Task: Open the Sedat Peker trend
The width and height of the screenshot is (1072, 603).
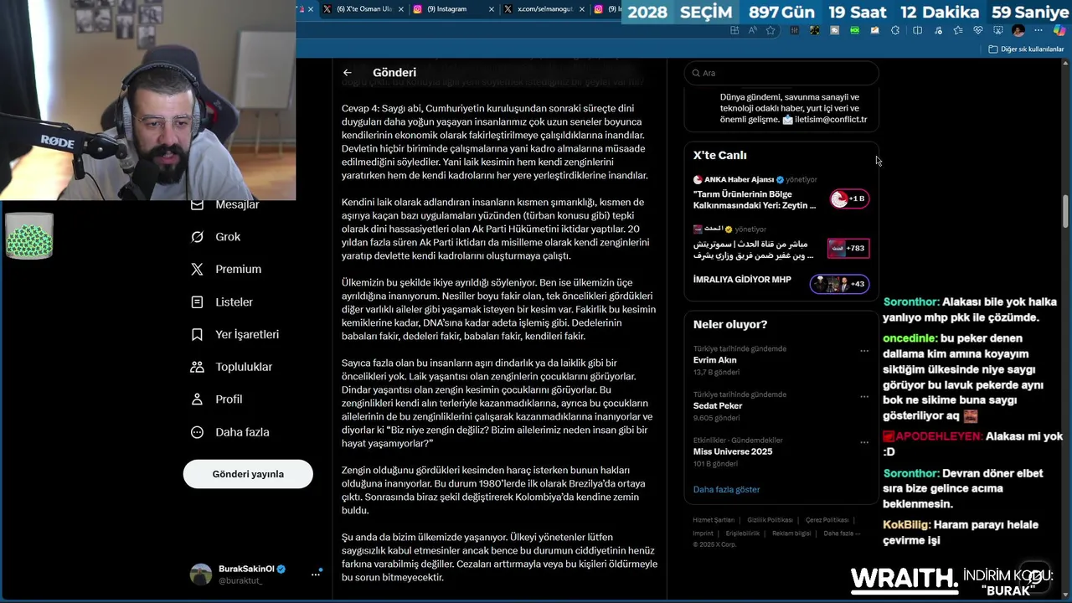Action: pos(718,406)
